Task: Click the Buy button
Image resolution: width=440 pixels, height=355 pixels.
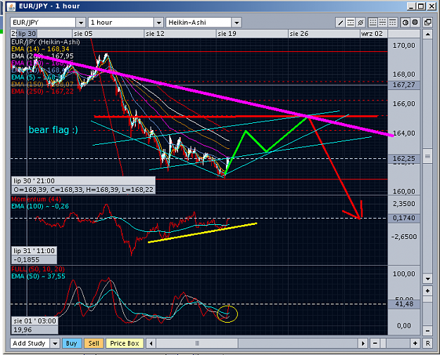Action: pyautogui.click(x=72, y=343)
